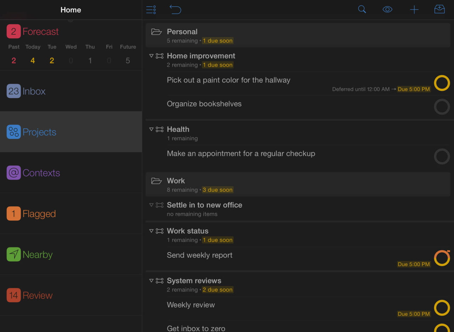Open the Nearby location perspective icon
Screen dimensions: 454x332
(x=13, y=254)
